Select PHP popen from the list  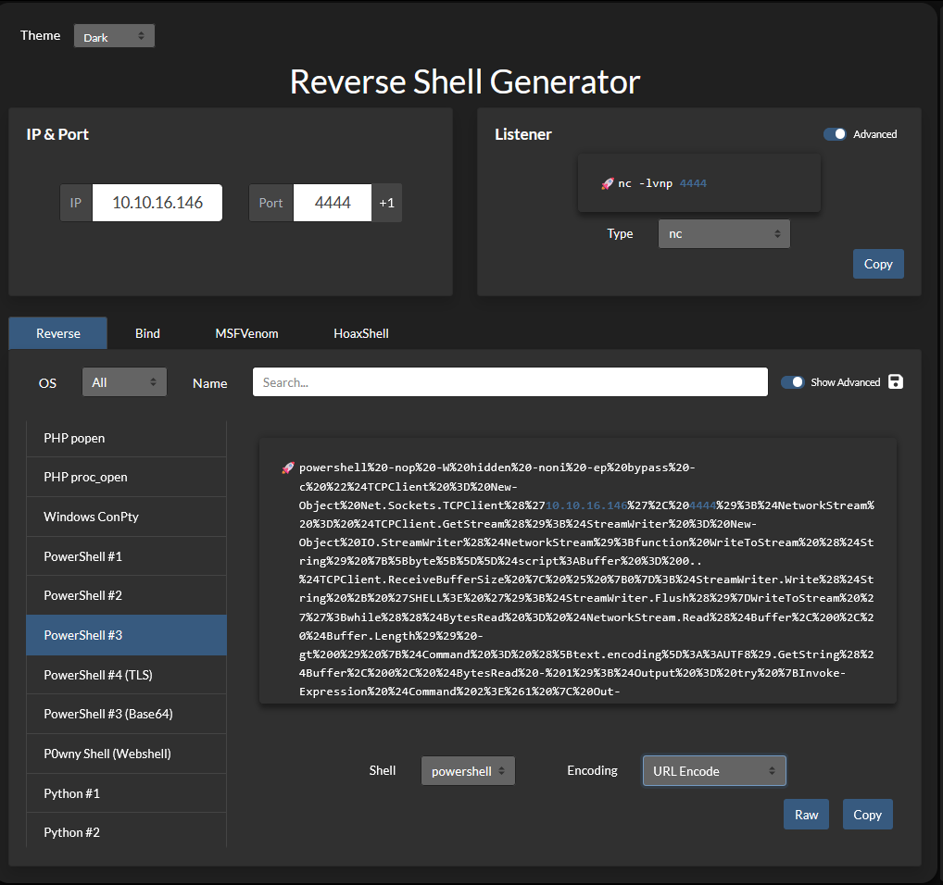(x=126, y=439)
